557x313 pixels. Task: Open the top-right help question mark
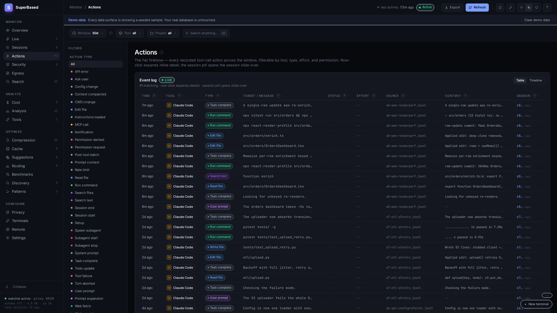tap(547, 8)
